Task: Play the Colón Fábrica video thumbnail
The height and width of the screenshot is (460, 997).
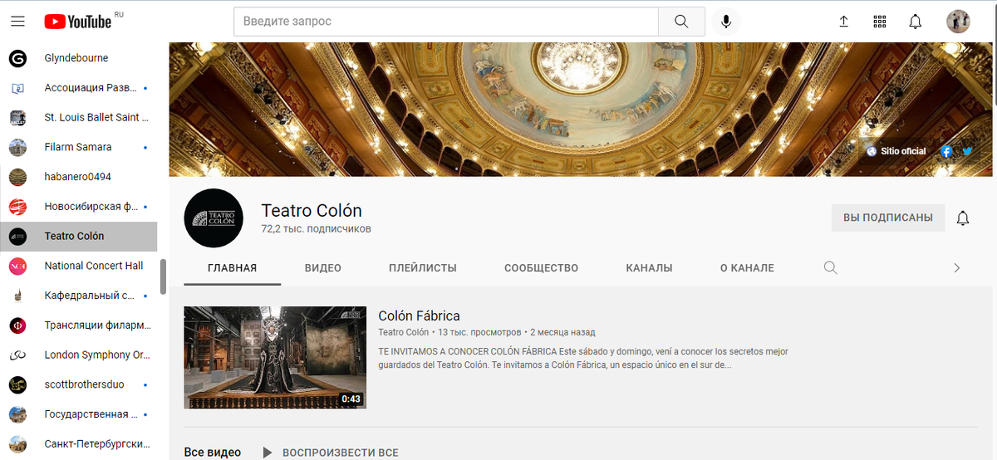Action: click(x=275, y=358)
